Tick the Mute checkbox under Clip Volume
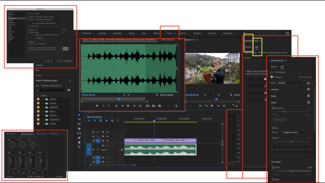The width and height of the screenshot is (325, 183). tap(273, 180)
